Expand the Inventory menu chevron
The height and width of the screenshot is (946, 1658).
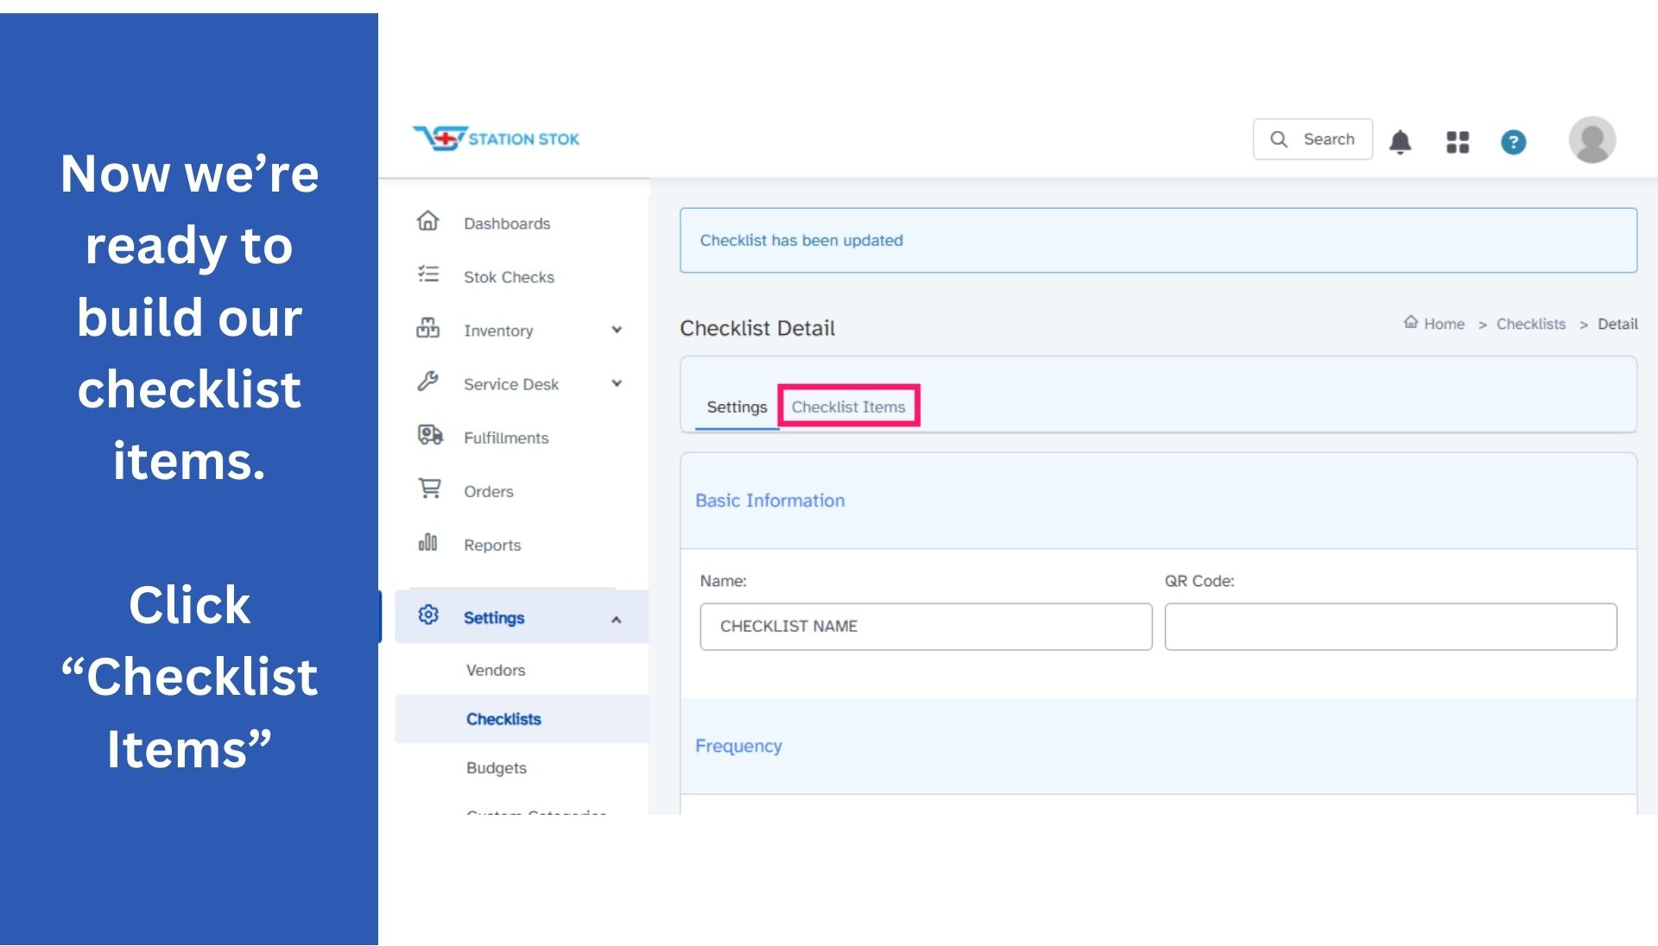617,330
